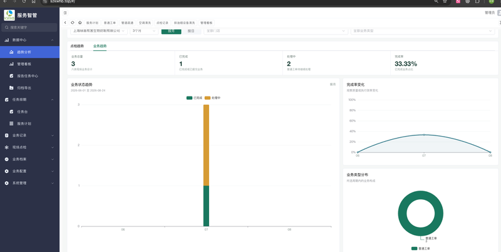Collapse sidebar with the menu fold icon
This screenshot has height=252, width=501.
click(x=65, y=13)
